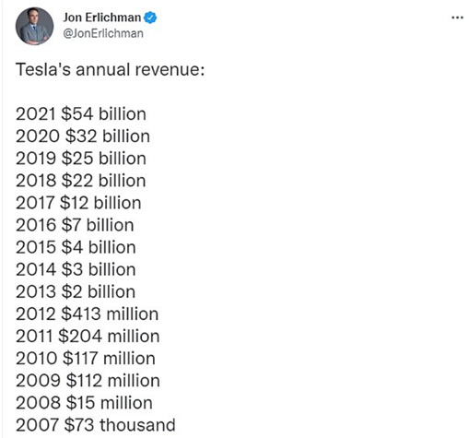Click the 2015 $4 billion line
This screenshot has width=469, height=438.
pyautogui.click(x=76, y=247)
